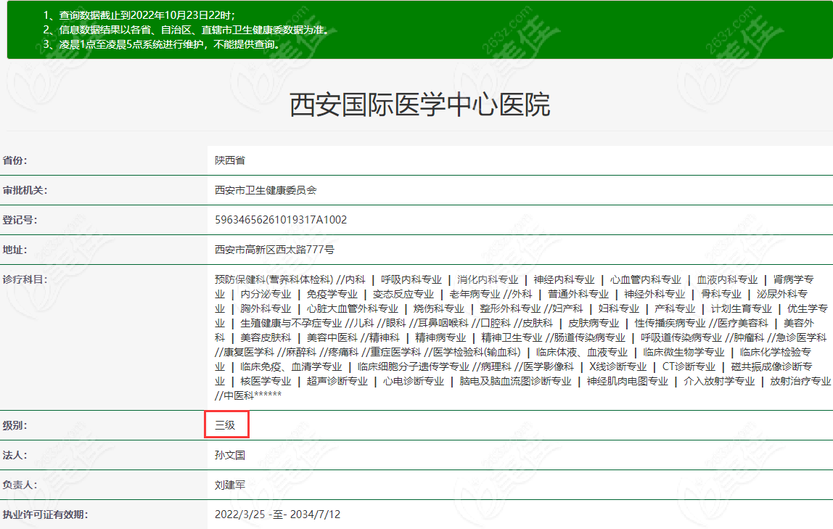This screenshot has height=529, width=833.
Task: Click 计划生育专业 in department list
Action: [x=741, y=308]
